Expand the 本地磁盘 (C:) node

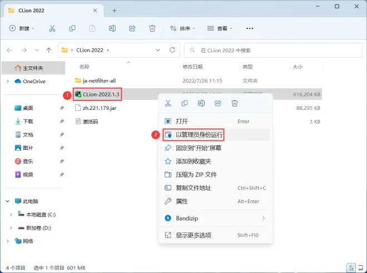click(x=11, y=214)
